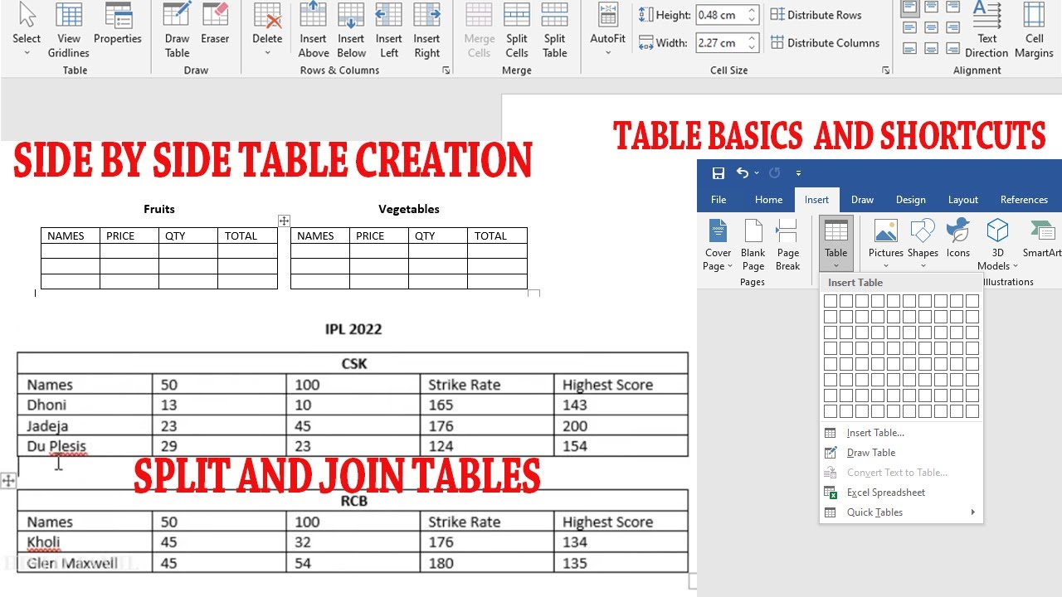1062x597 pixels.
Task: Click the move handle above the Vegetables table
Action: [x=284, y=221]
